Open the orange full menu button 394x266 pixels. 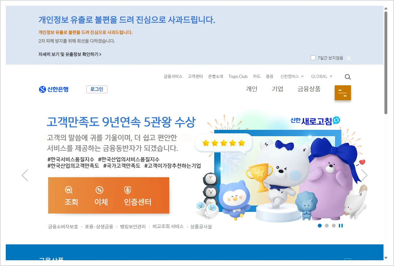click(343, 93)
